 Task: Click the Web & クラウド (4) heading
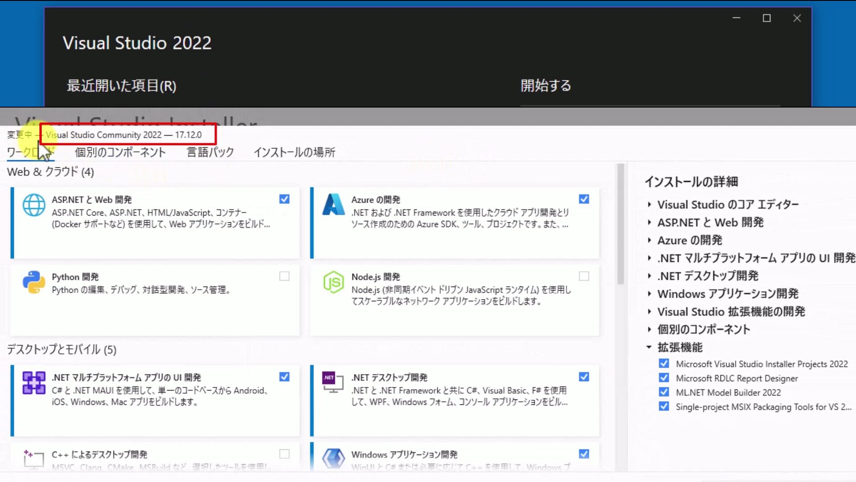coord(50,172)
